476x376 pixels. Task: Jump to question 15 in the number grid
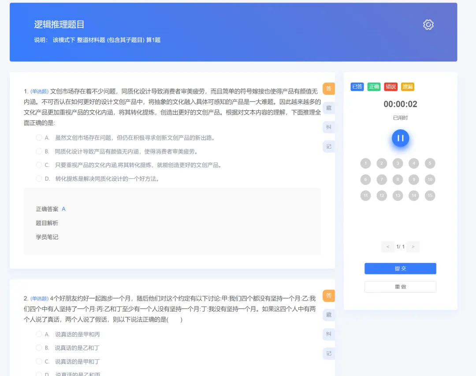(430, 196)
